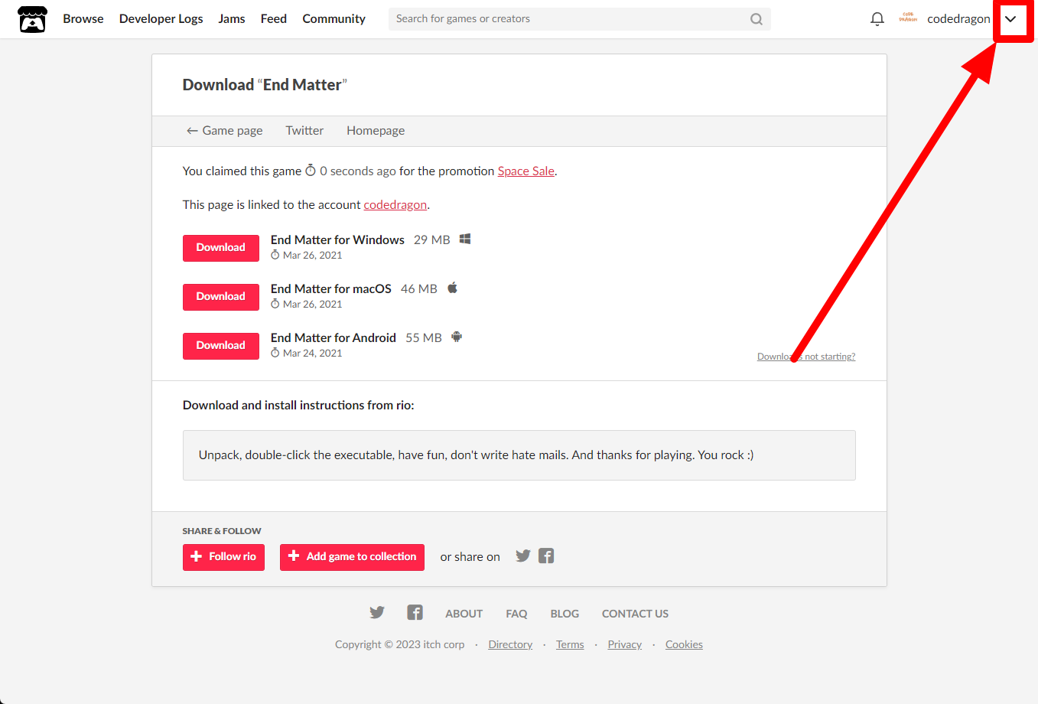The height and width of the screenshot is (704, 1038).
Task: Share on Twitter icon beside share on
Action: click(x=523, y=556)
